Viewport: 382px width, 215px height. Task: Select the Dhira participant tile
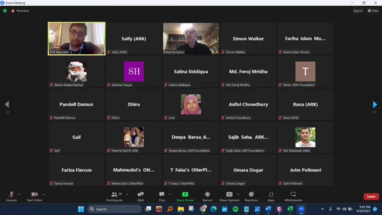point(134,104)
